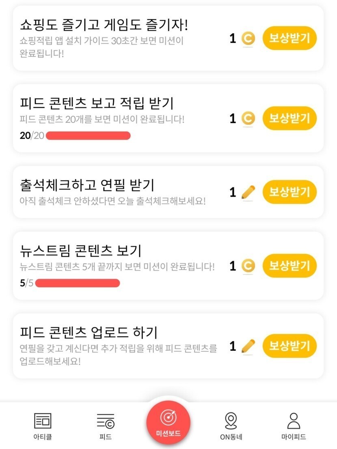
Task: Open the 마이피드 profile icon
Action: coord(293,421)
